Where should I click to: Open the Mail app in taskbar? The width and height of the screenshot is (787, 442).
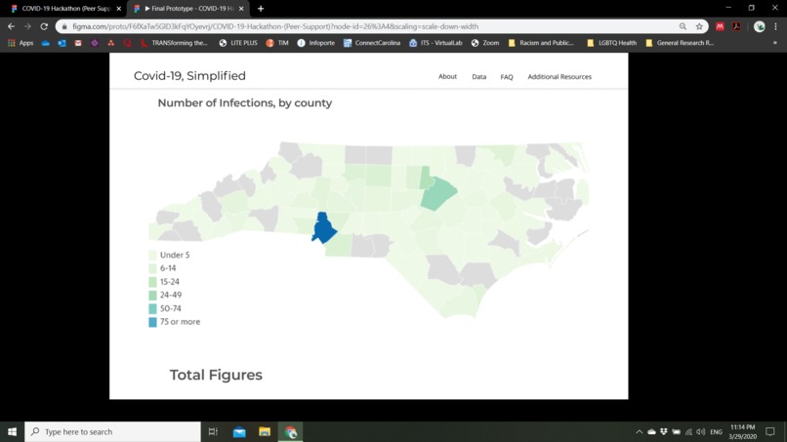click(x=239, y=431)
